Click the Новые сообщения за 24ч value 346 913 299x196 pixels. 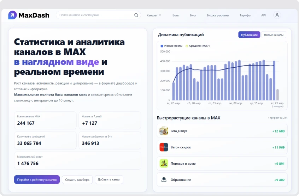(90, 143)
